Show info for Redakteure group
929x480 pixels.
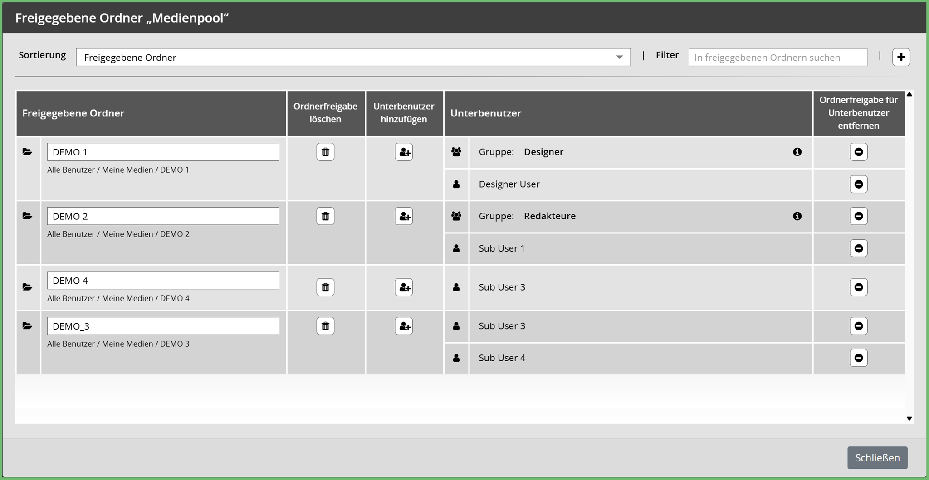(x=797, y=216)
